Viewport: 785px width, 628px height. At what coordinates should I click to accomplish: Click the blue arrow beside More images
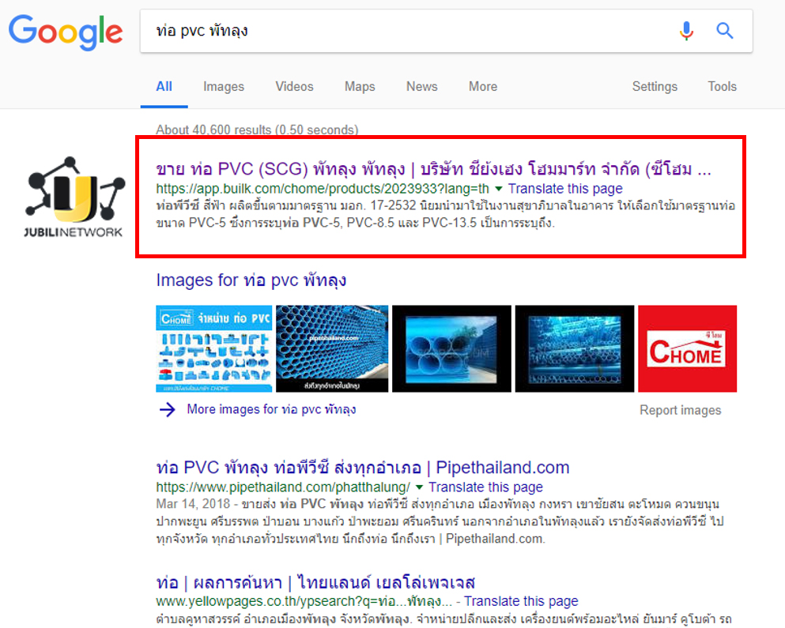(167, 409)
